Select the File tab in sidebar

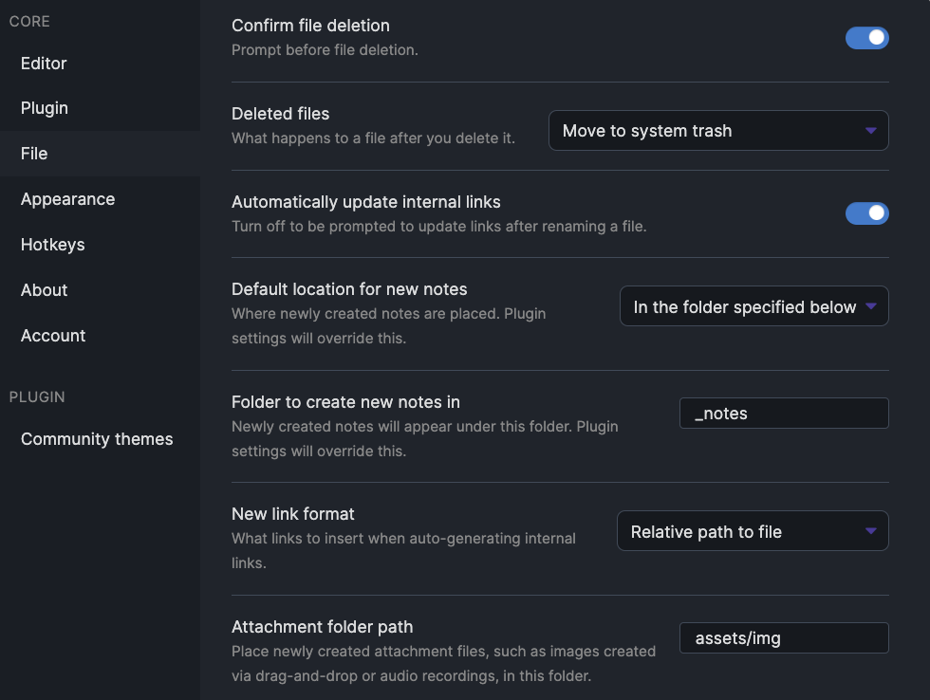(x=34, y=154)
